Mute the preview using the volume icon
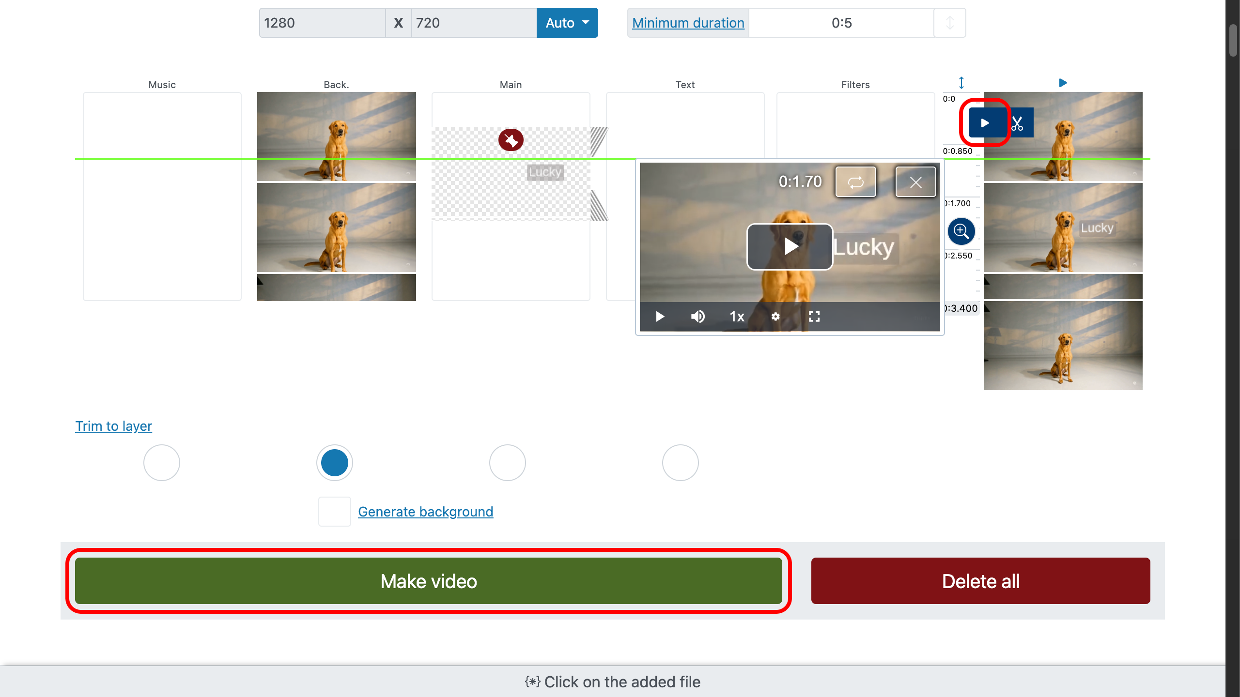1240x697 pixels. click(698, 317)
